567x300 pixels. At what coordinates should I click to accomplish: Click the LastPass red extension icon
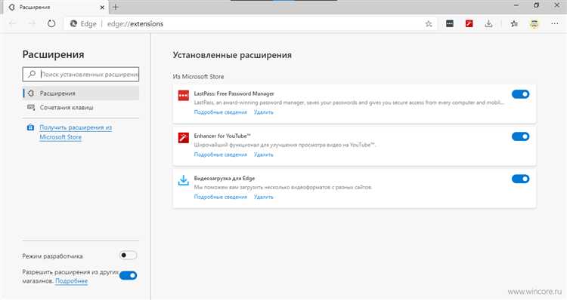(x=184, y=96)
